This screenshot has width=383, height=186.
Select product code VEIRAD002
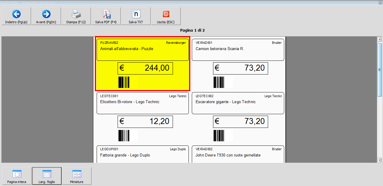(204, 149)
